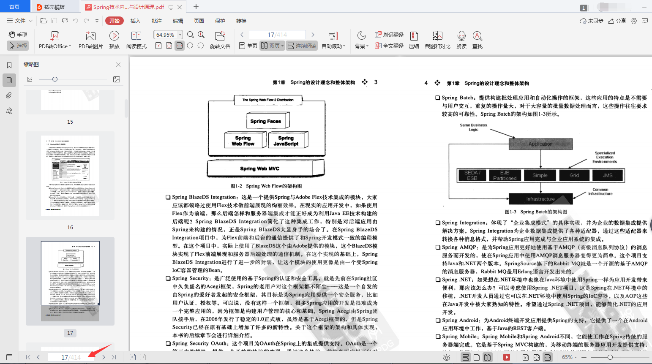Viewport: 652px width, 364px height.
Task: Open the 开始 ribbon tab
Action: [115, 21]
